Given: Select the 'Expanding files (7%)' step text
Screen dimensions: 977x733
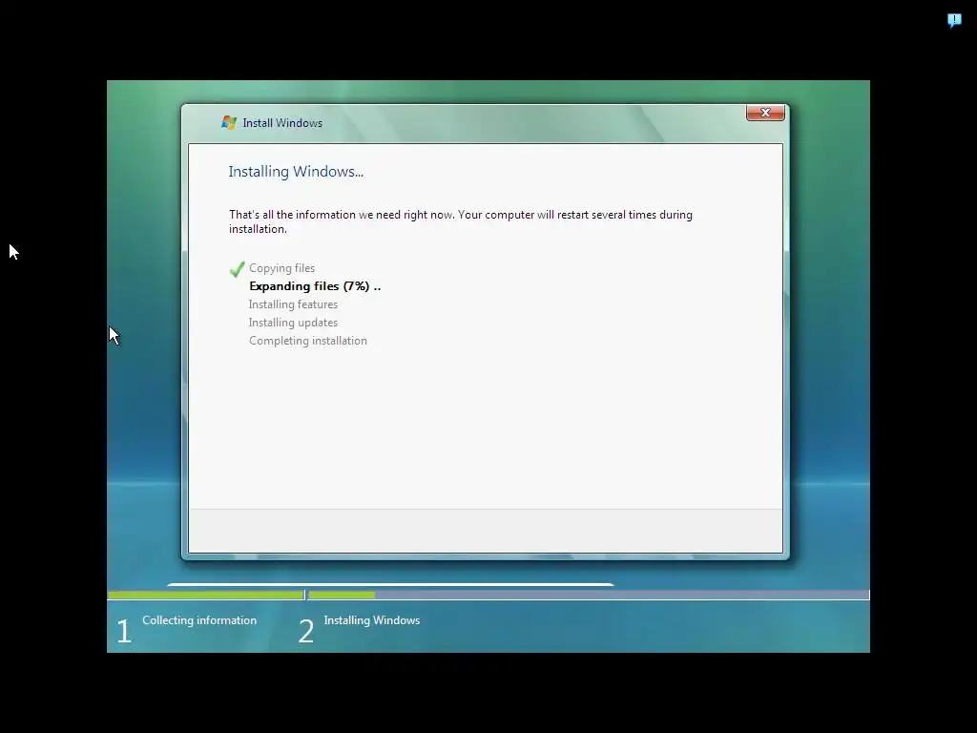Looking at the screenshot, I should (x=315, y=286).
